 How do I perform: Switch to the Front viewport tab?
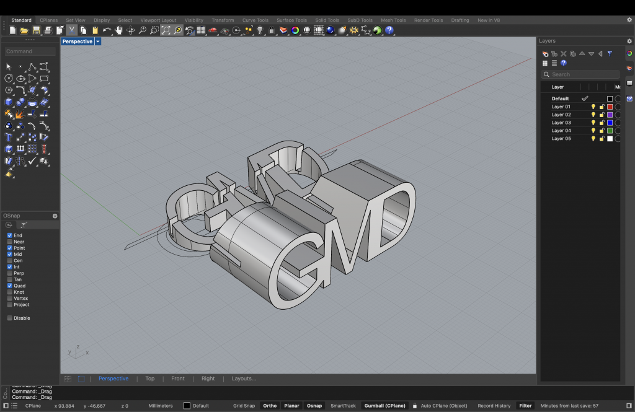[178, 379]
